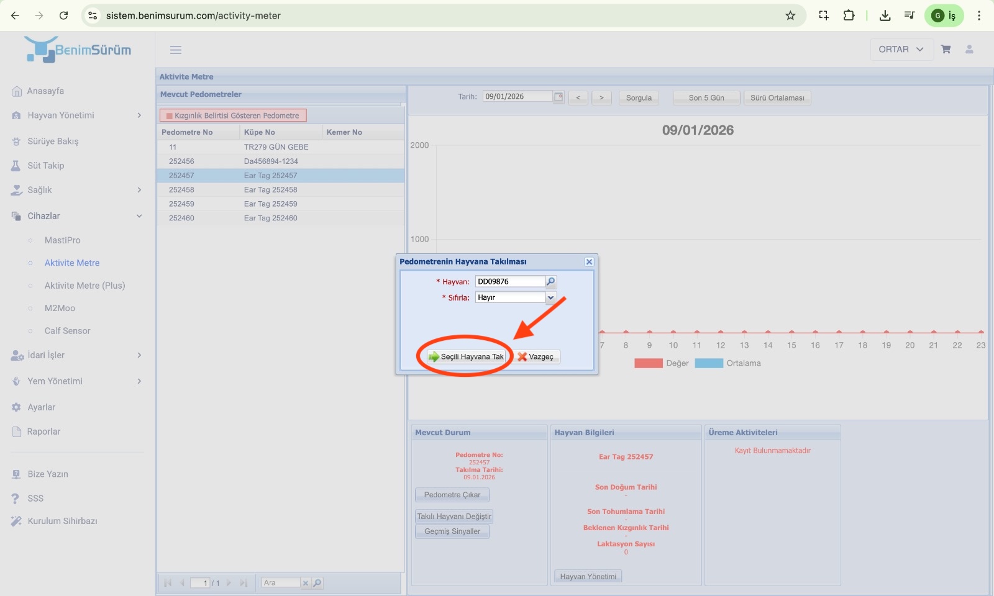Sort by Pedometre No column header
This screenshot has height=596, width=994.
pos(198,132)
